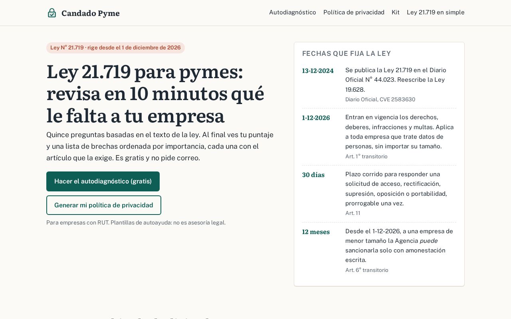Screen dimensions: 511x319
Task: Start Hacer el autodiagnóstico (gratis) button
Action: tap(103, 181)
